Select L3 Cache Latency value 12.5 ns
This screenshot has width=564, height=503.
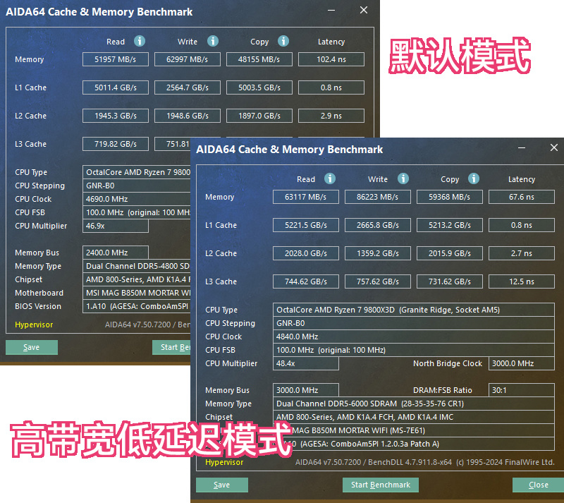tap(522, 281)
